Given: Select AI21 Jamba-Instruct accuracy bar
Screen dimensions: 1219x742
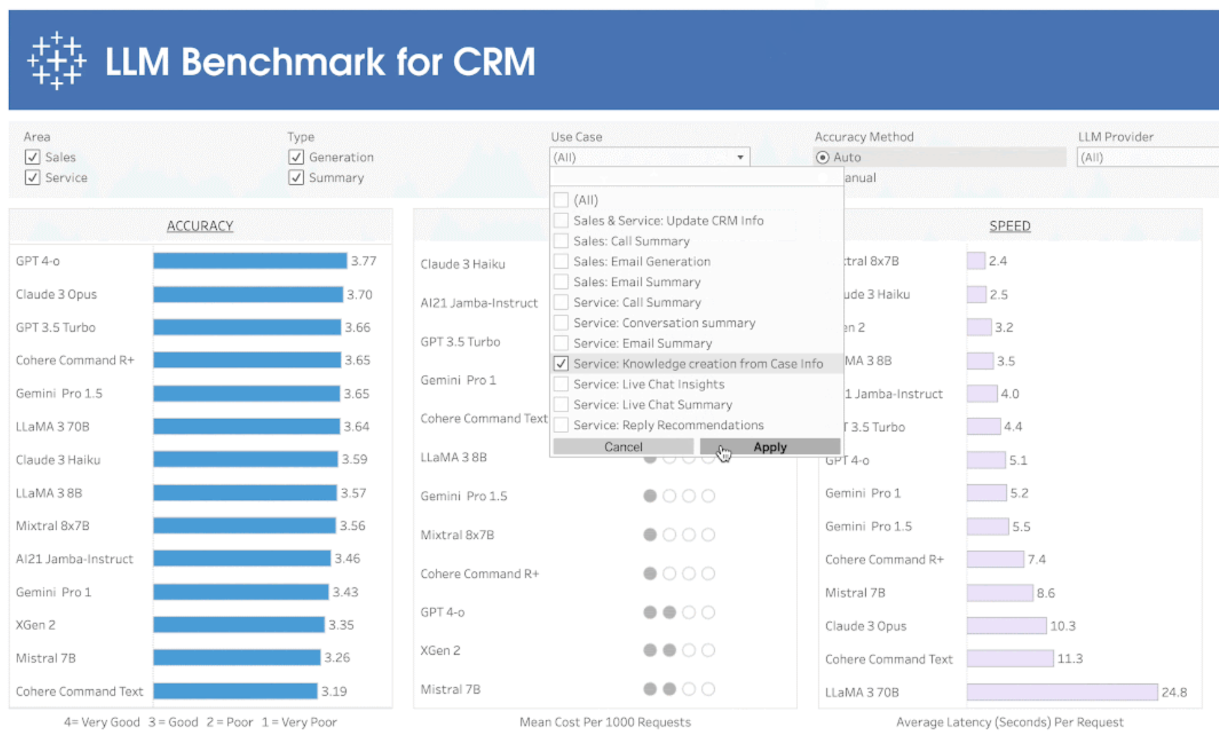Looking at the screenshot, I should click(242, 558).
